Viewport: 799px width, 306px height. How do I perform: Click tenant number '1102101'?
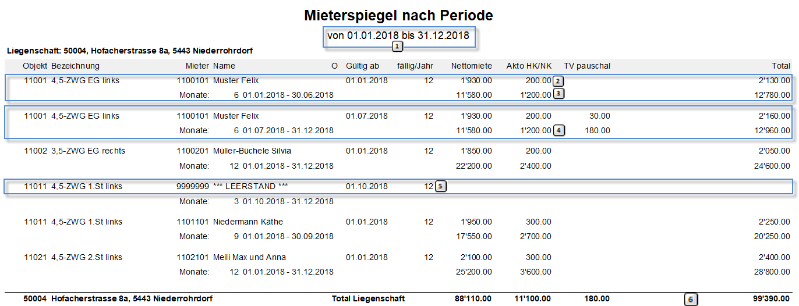[x=193, y=257]
